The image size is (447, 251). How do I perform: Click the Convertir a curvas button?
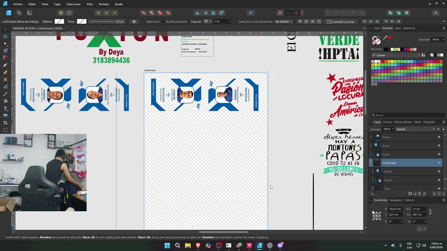340,22
